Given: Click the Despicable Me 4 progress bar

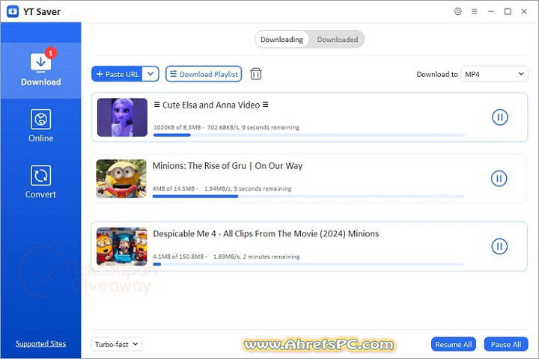Looking at the screenshot, I should (x=308, y=264).
